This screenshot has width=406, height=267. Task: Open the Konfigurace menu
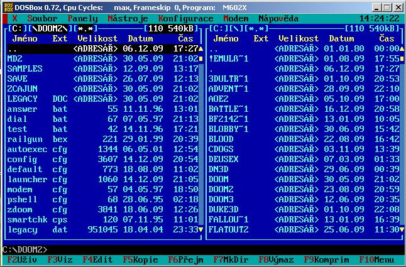(185, 19)
